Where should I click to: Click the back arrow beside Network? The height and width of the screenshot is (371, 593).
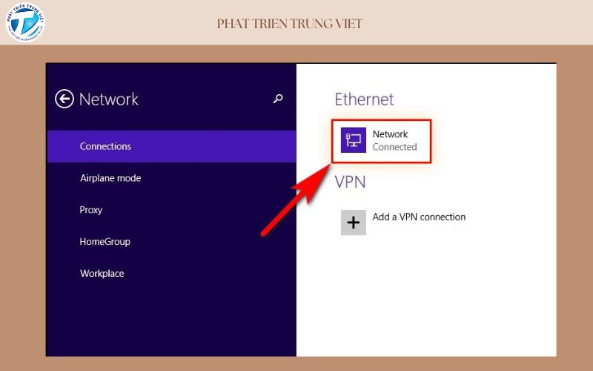point(64,99)
